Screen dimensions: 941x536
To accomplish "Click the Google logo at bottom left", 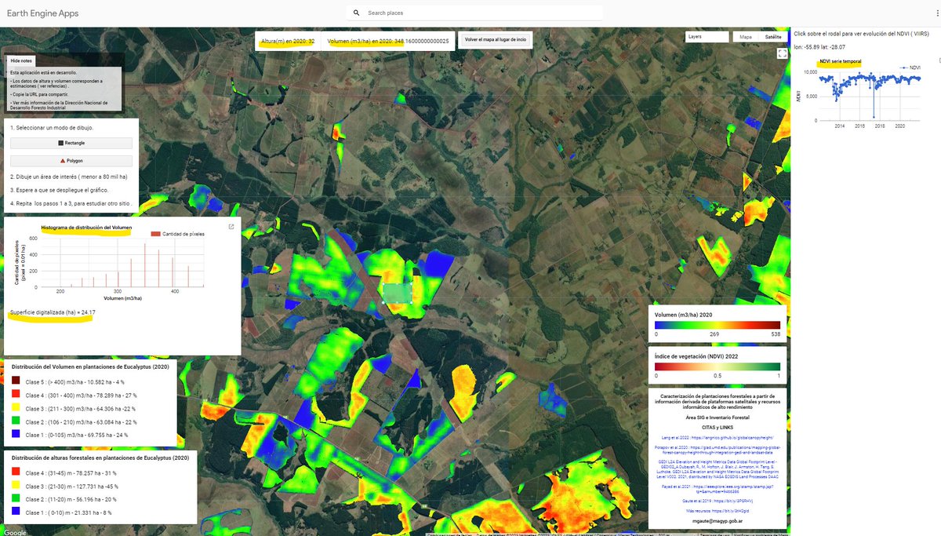I will coord(13,531).
